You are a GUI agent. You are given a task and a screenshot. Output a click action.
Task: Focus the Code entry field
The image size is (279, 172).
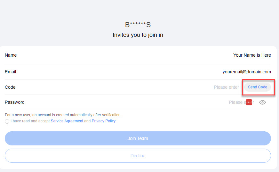(226, 87)
